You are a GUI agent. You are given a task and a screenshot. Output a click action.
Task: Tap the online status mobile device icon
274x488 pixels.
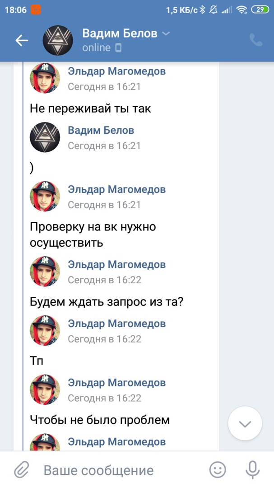point(118,47)
